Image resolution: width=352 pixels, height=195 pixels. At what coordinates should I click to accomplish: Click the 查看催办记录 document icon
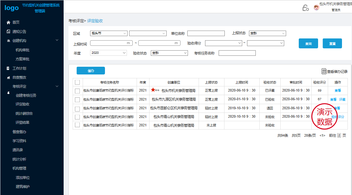[x=324, y=72]
